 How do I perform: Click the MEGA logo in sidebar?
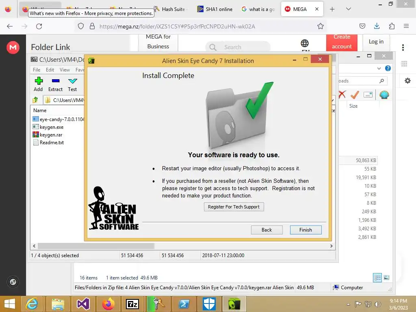(13, 48)
